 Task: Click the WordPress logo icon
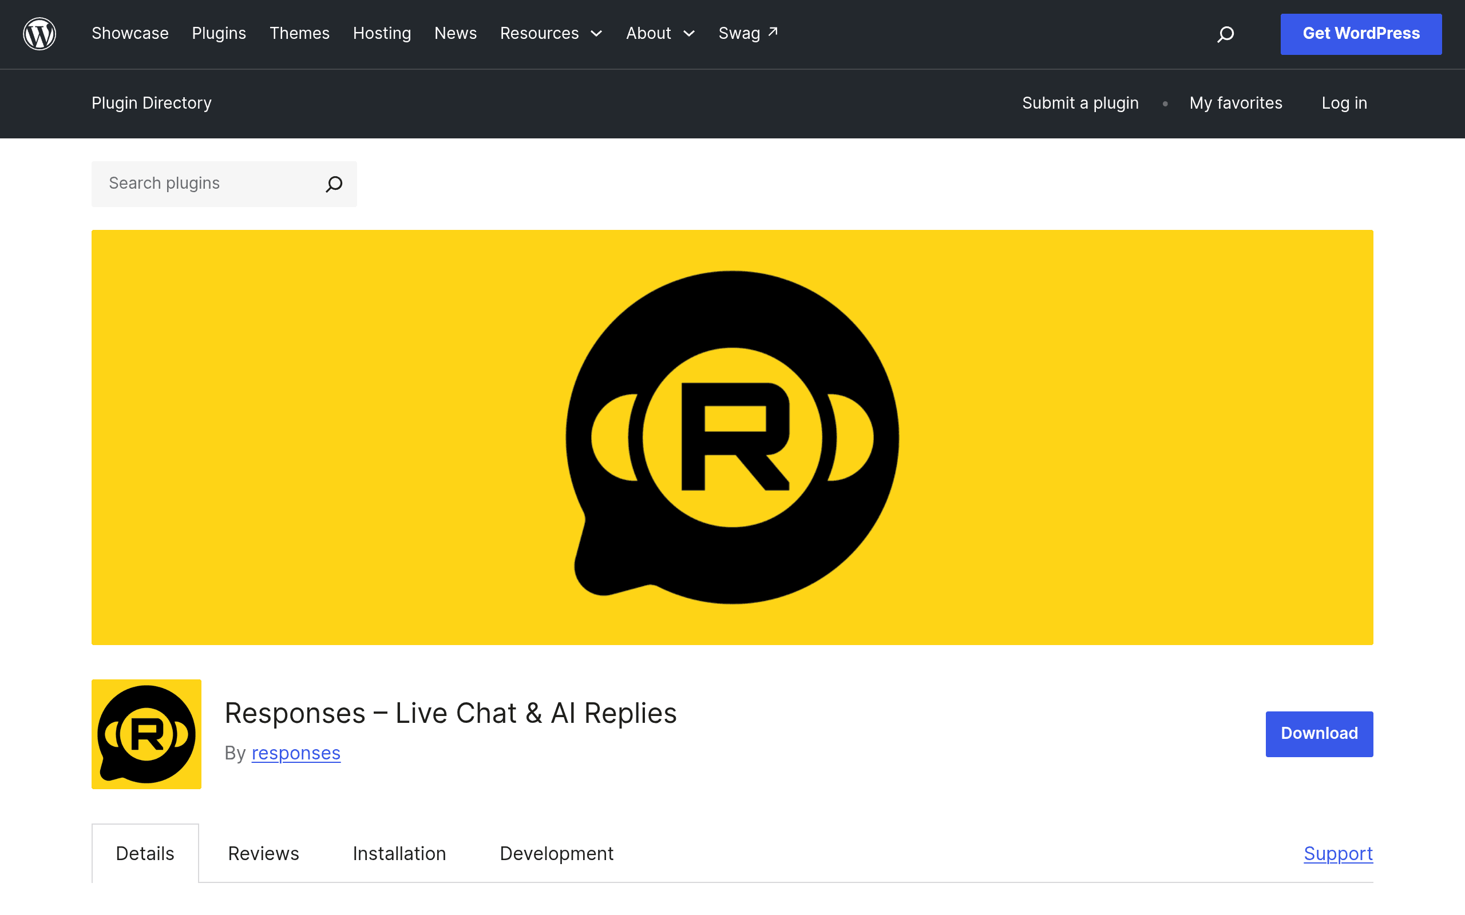coord(39,34)
